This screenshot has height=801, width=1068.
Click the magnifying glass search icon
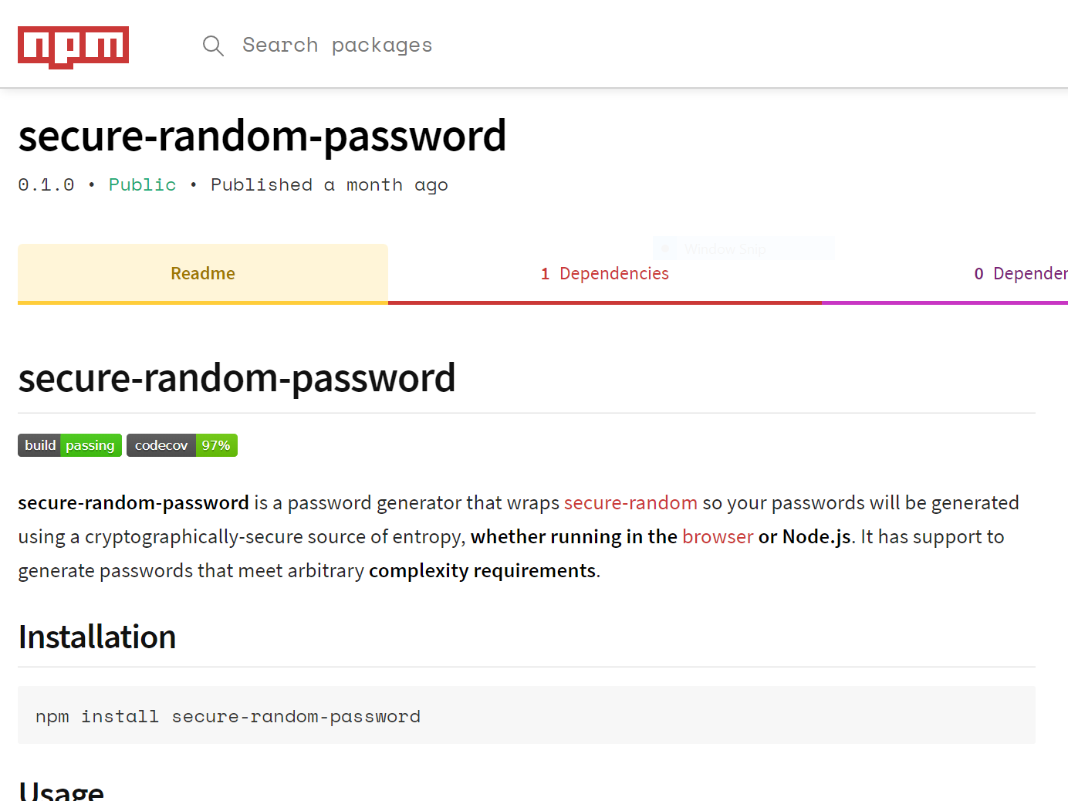point(213,46)
